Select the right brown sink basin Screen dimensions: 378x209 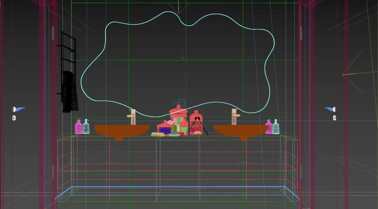tap(241, 131)
